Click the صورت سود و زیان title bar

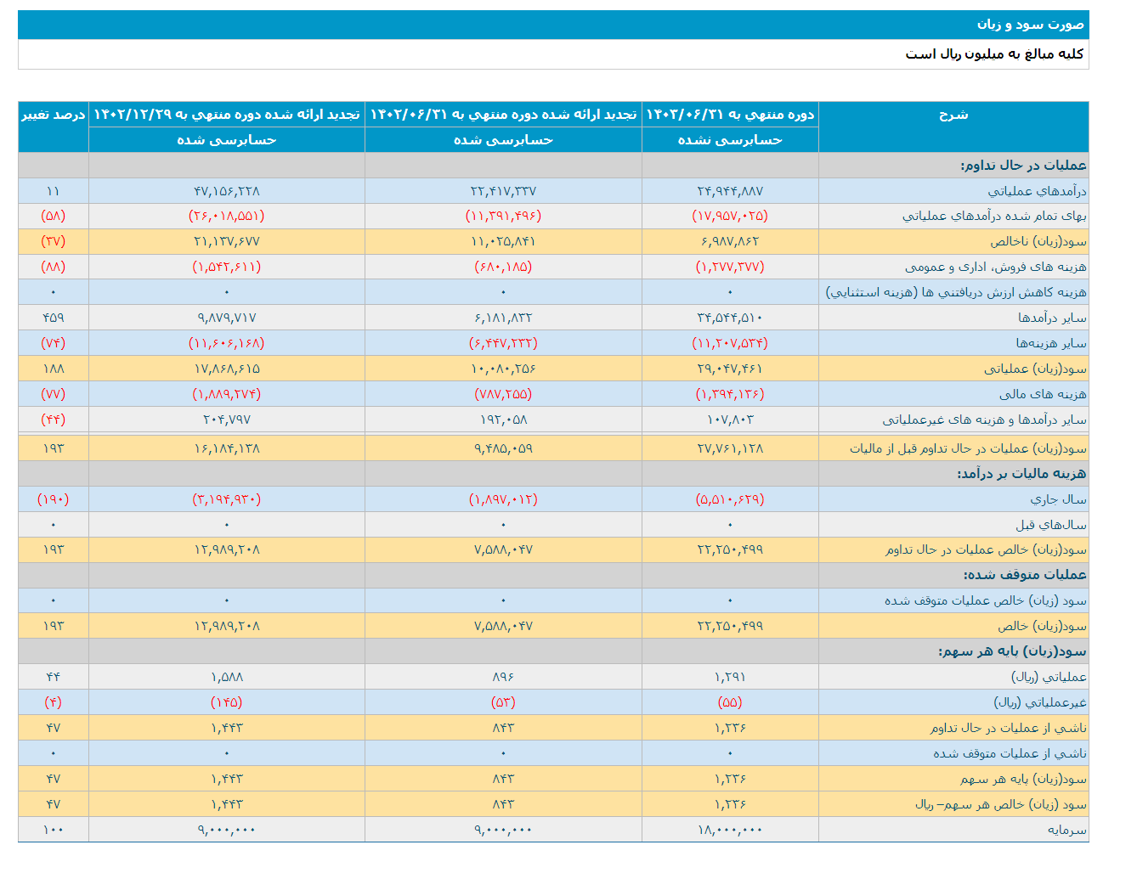pos(568,25)
